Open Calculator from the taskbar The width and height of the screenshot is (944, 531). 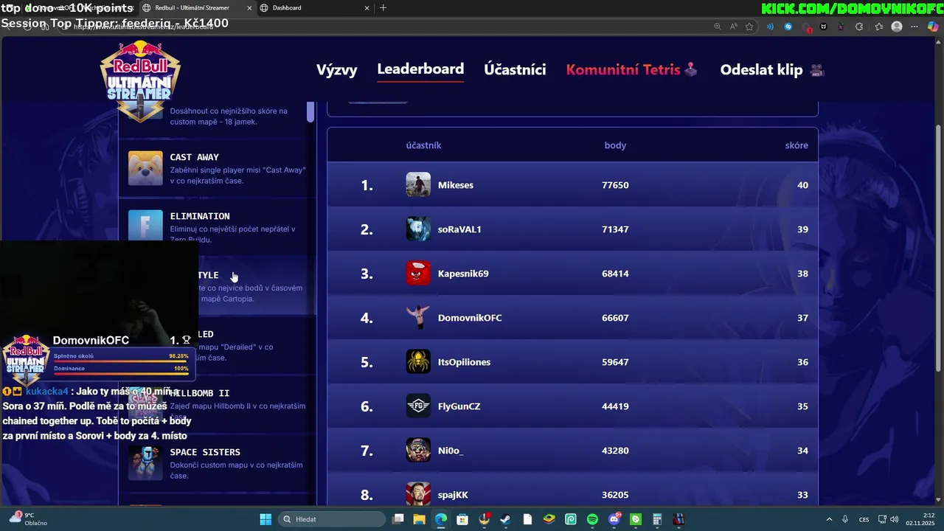coord(657,519)
